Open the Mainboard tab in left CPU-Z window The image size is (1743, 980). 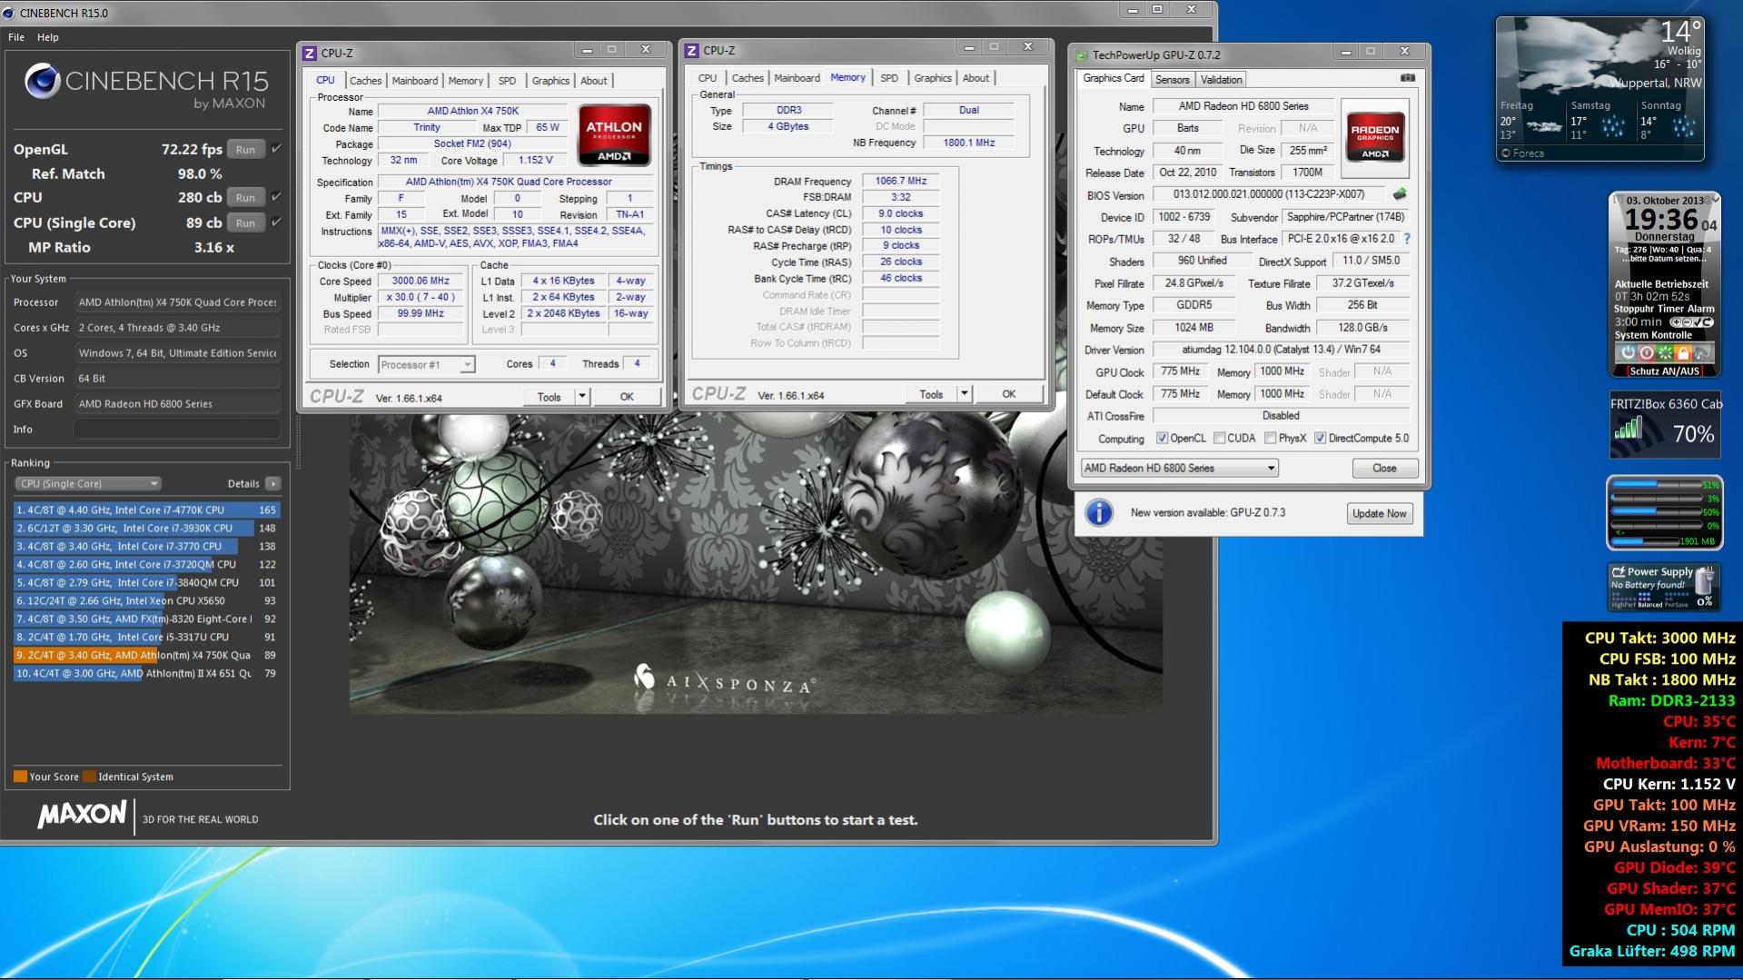pyautogui.click(x=414, y=81)
